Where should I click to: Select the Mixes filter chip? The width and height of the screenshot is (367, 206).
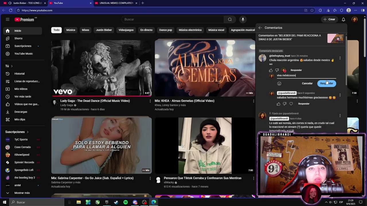pos(85,30)
